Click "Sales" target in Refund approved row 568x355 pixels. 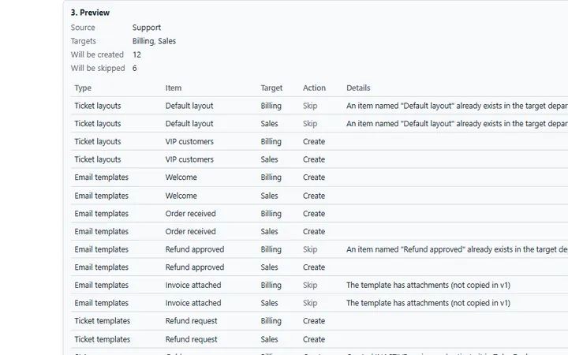tap(269, 267)
